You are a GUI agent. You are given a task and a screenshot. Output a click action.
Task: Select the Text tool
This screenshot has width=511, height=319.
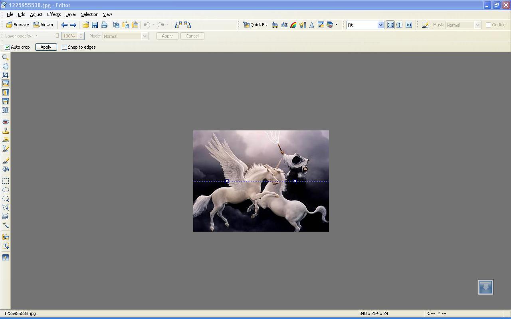tap(6, 246)
